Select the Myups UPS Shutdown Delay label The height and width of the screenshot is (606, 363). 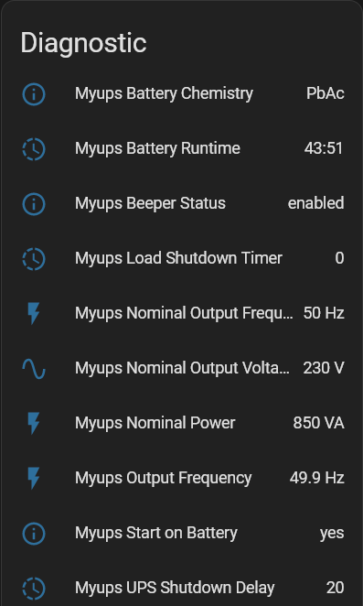click(175, 588)
